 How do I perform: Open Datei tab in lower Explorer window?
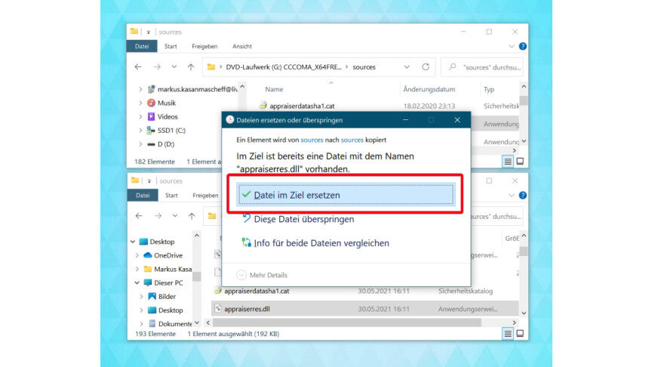coord(143,195)
